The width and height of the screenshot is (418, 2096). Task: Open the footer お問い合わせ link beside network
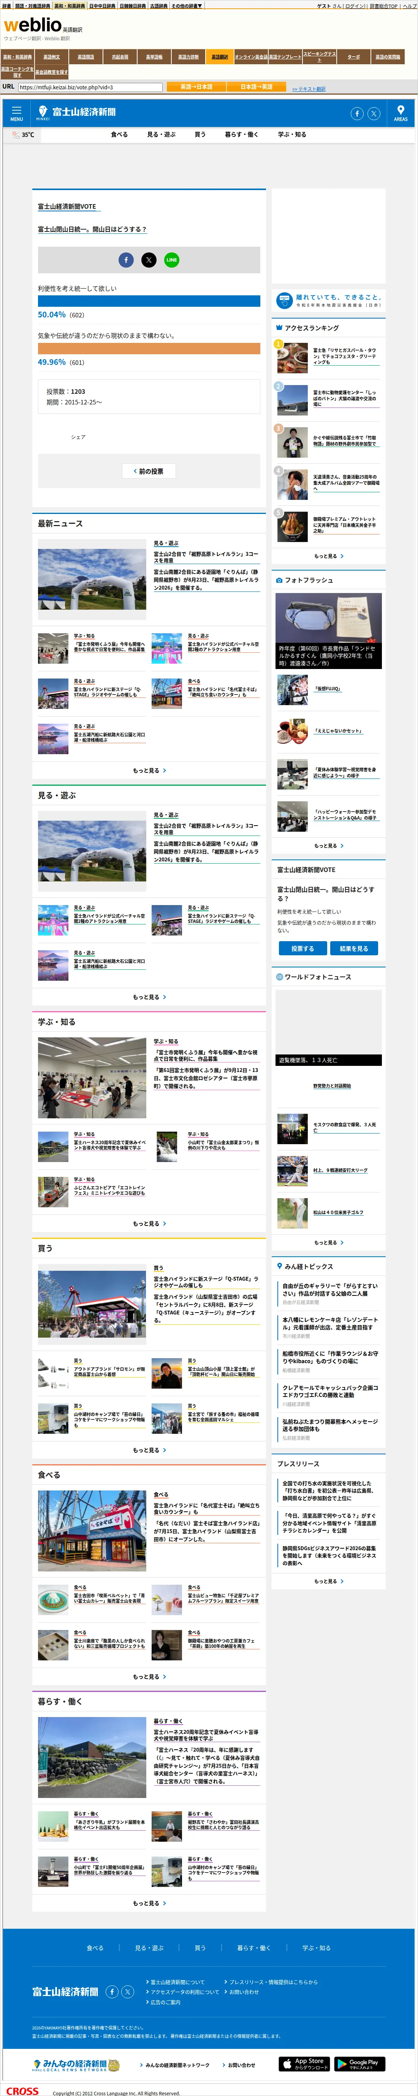(242, 2065)
